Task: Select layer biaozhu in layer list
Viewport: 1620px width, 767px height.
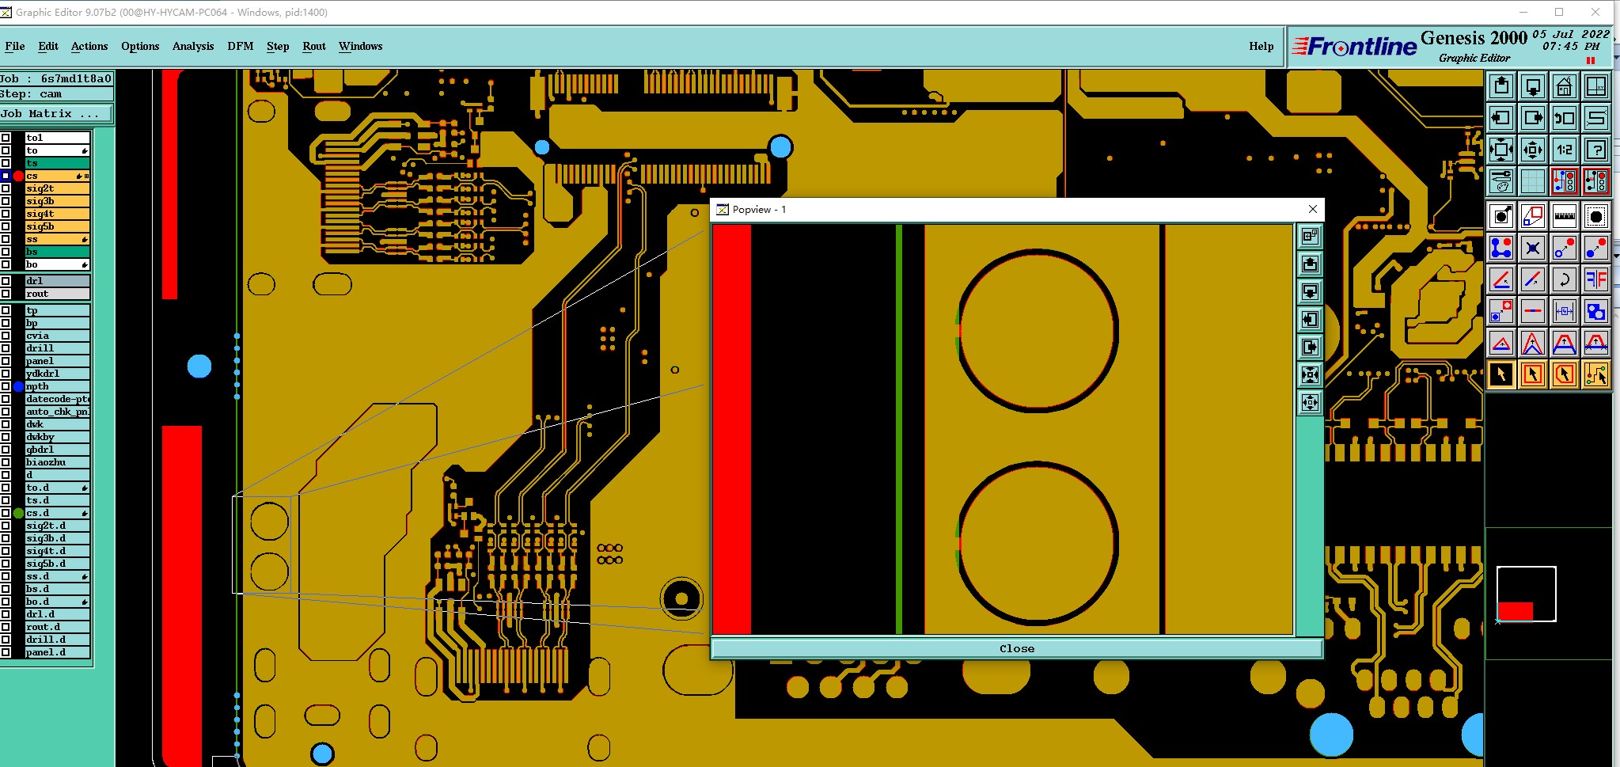Action: [57, 462]
